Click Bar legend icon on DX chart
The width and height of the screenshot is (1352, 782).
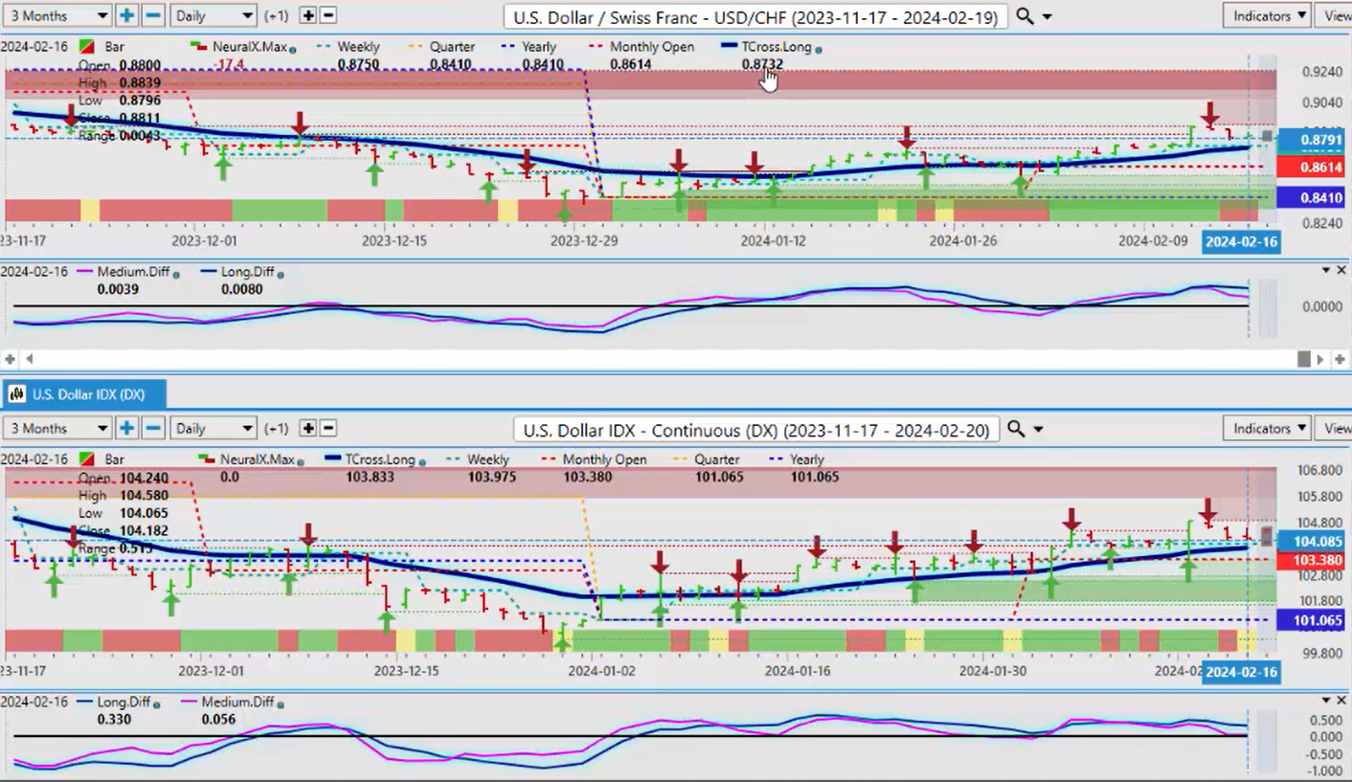pyautogui.click(x=86, y=459)
